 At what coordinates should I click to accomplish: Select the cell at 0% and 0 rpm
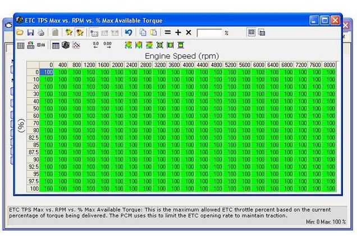(47, 72)
